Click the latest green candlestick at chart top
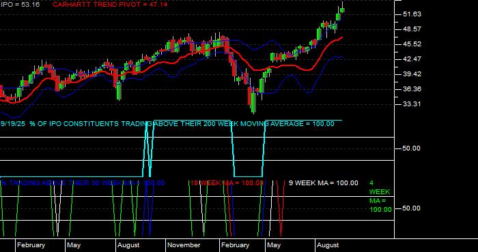Image resolution: width=478 pixels, height=252 pixels. pyautogui.click(x=342, y=10)
